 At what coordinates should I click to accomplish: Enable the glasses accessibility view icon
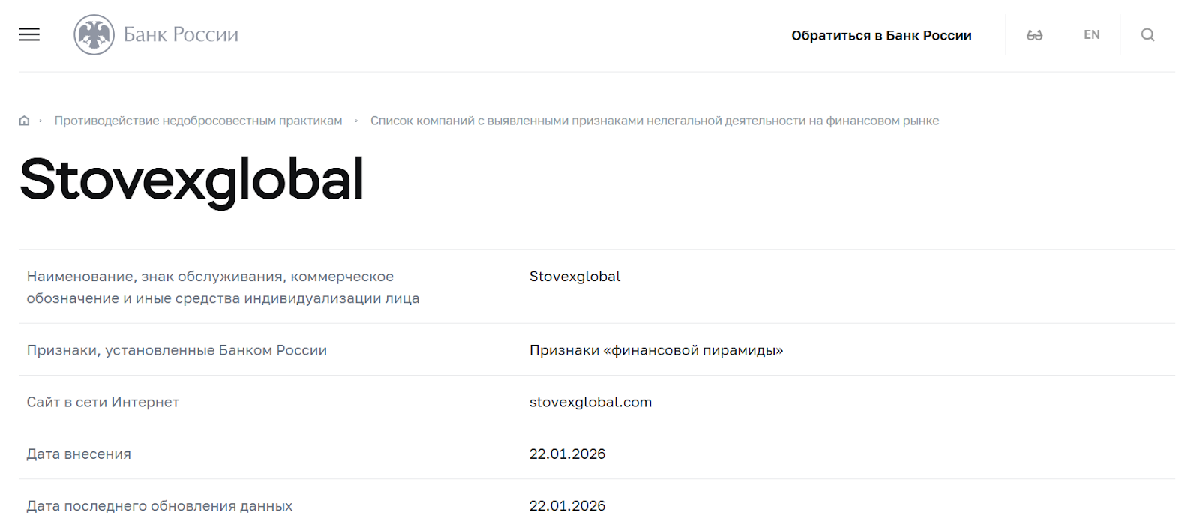pyautogui.click(x=1034, y=35)
